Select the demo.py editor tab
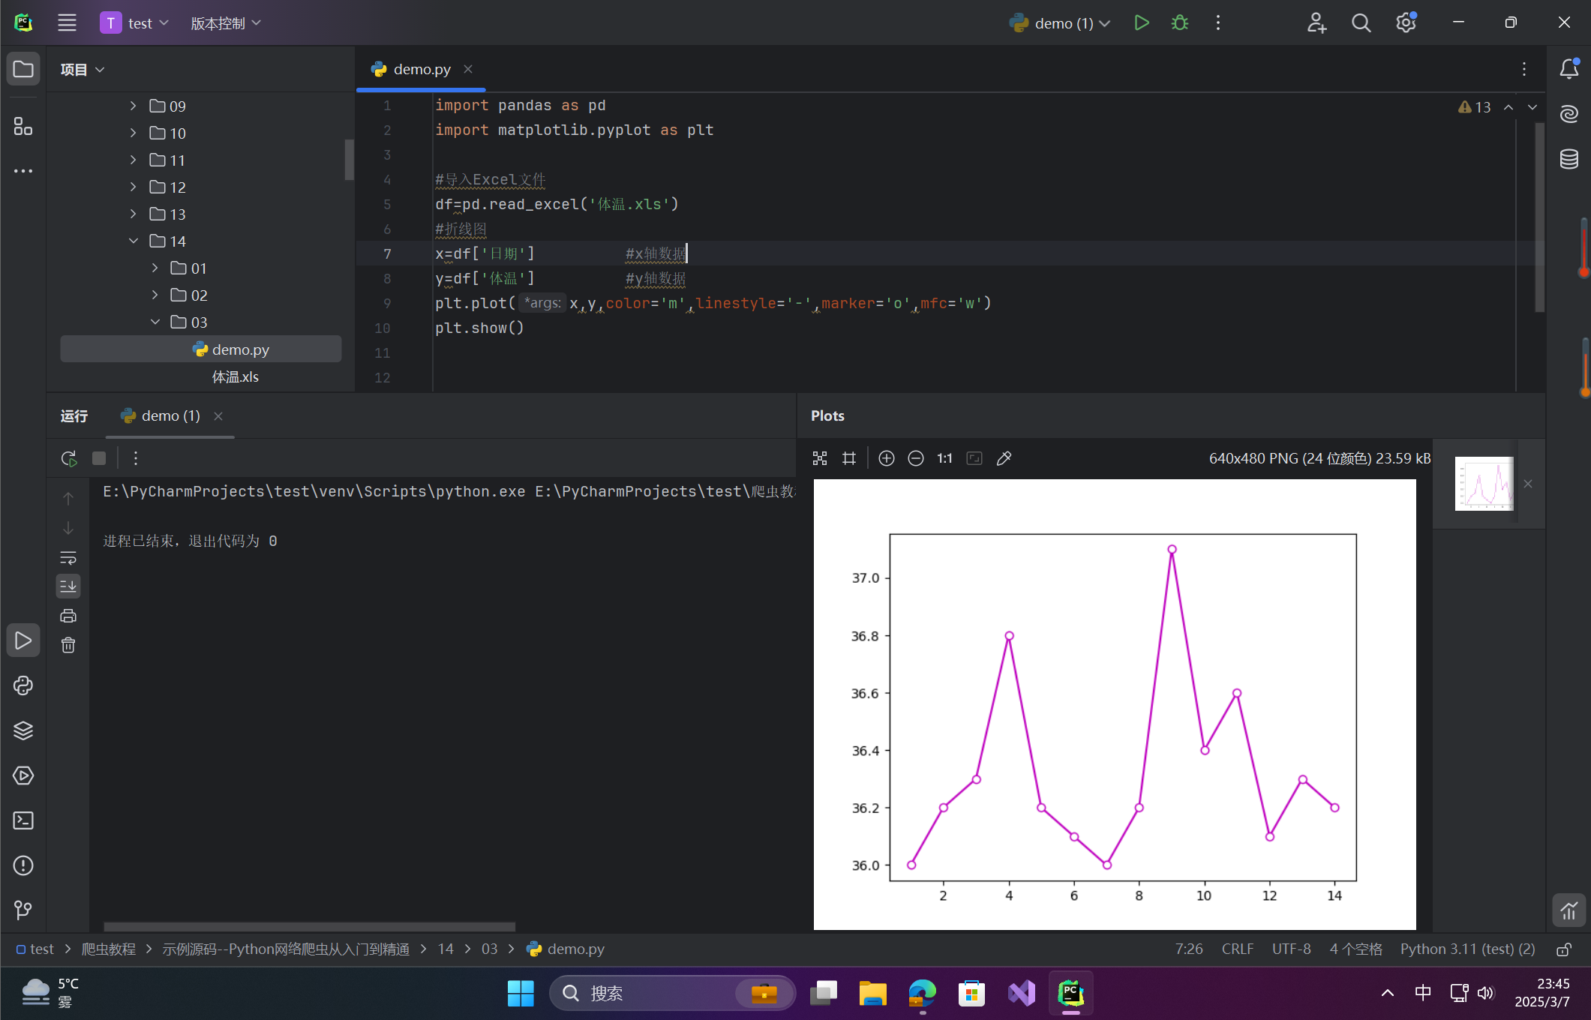 pyautogui.click(x=422, y=69)
